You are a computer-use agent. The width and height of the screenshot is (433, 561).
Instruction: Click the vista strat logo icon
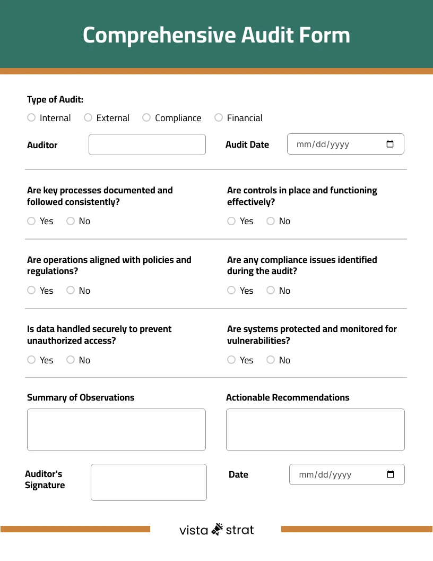(x=216, y=529)
